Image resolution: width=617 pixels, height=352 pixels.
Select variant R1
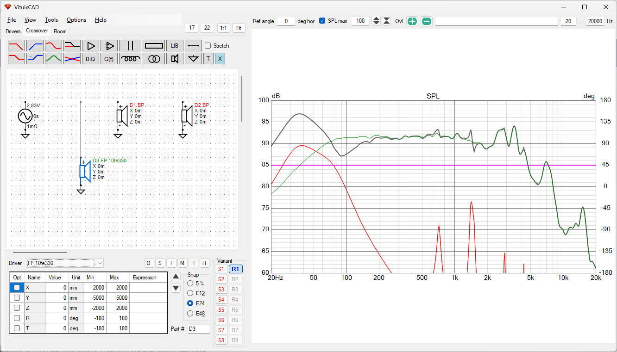tap(235, 269)
